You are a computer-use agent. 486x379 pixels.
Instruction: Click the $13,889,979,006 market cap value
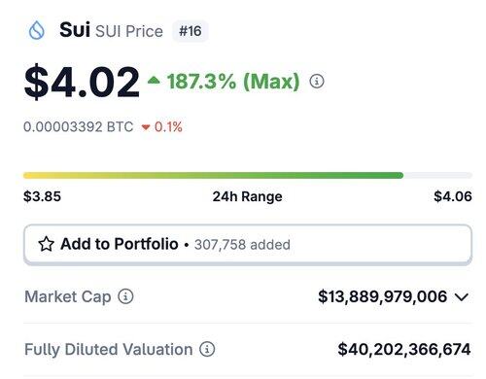(383, 296)
